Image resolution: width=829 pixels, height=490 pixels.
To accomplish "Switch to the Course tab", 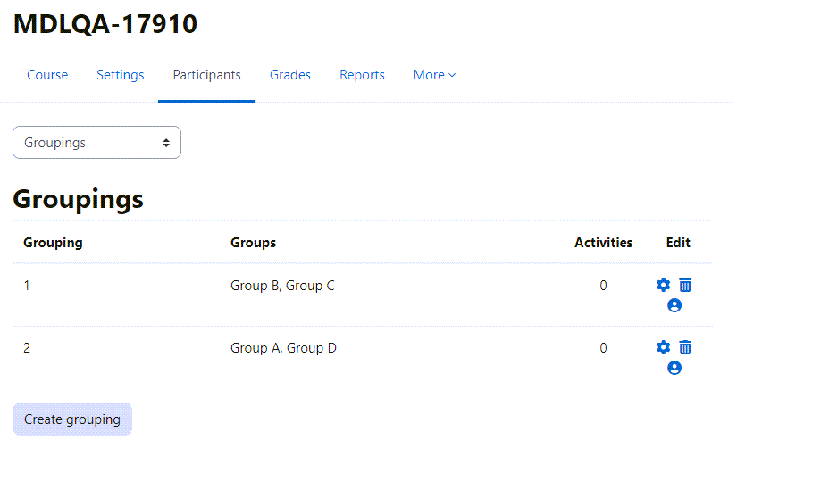I will tap(47, 75).
